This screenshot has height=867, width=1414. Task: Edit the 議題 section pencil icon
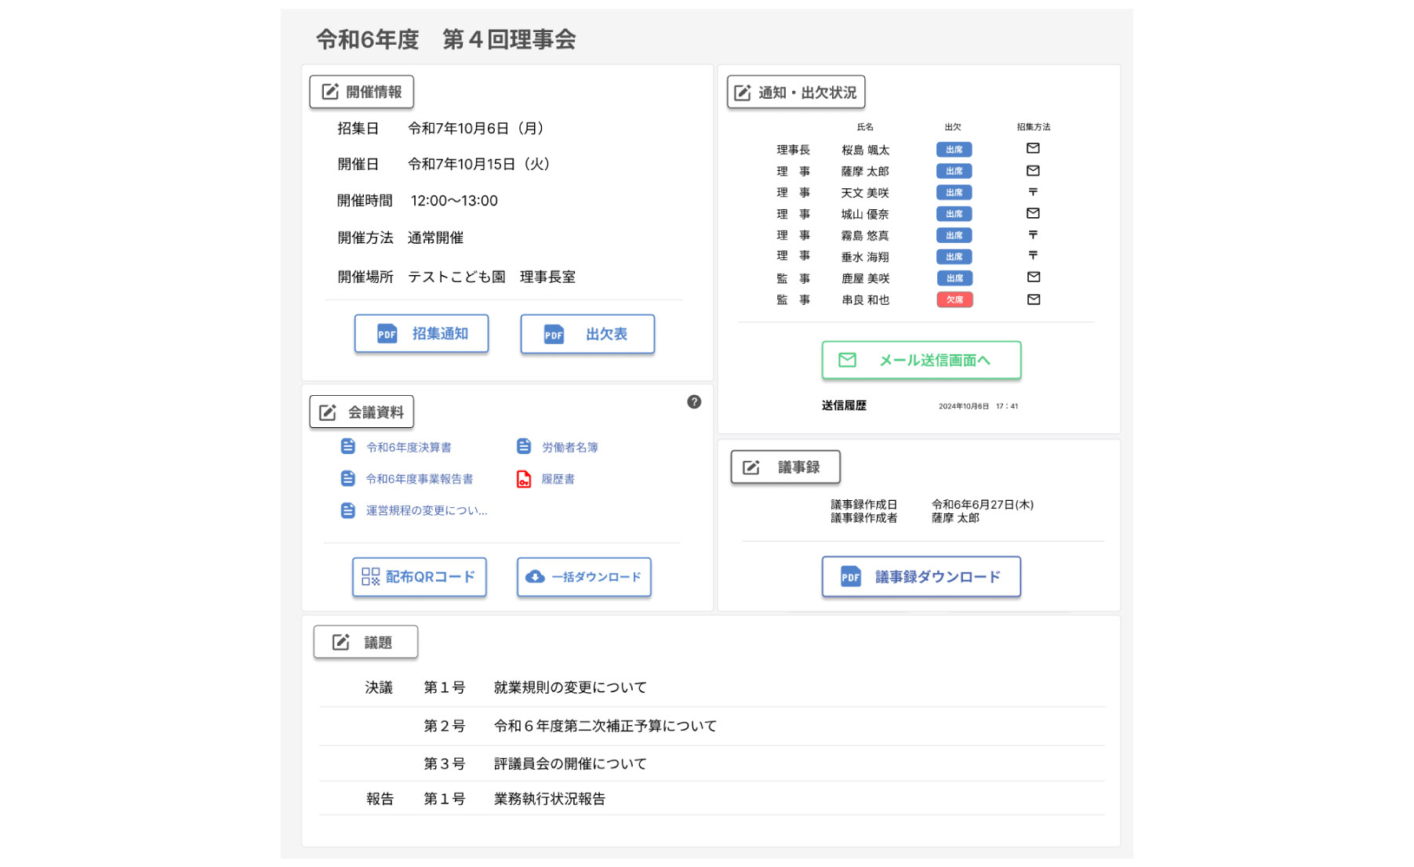341,641
